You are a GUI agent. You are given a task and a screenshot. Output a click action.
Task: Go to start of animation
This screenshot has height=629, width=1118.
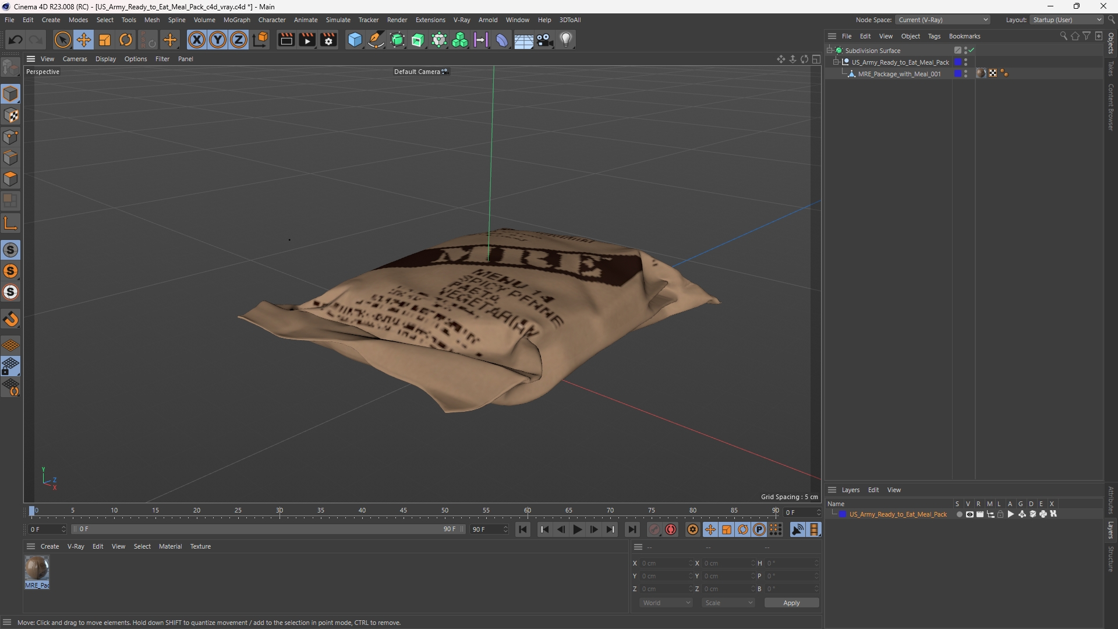pyautogui.click(x=523, y=529)
